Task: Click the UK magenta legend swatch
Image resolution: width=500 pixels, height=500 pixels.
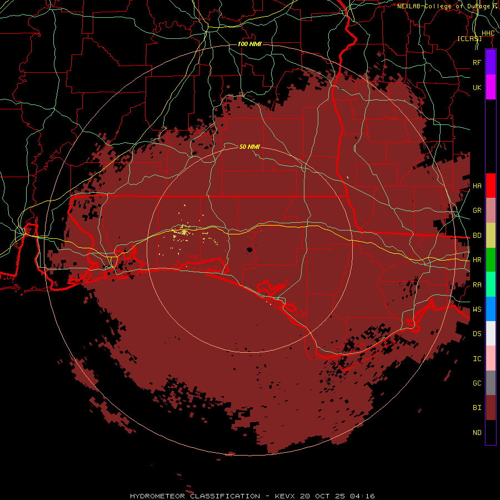Action: point(491,87)
